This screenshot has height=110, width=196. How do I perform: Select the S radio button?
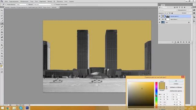pos(160,97)
